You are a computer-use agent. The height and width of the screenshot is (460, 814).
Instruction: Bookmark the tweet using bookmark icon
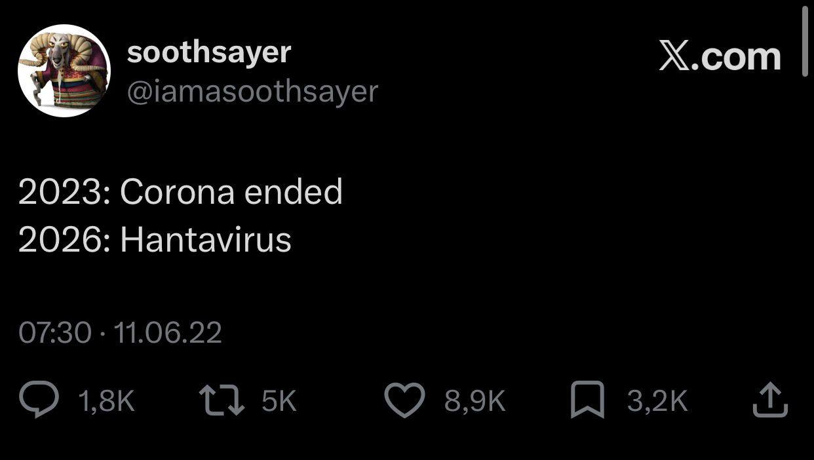(x=587, y=400)
